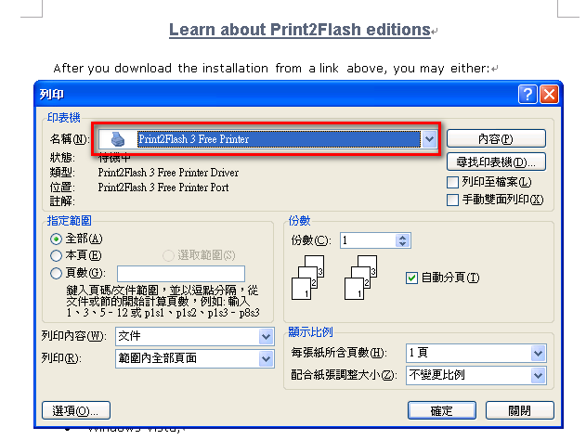Enable 列印至檔案(L) checkbox

(452, 182)
